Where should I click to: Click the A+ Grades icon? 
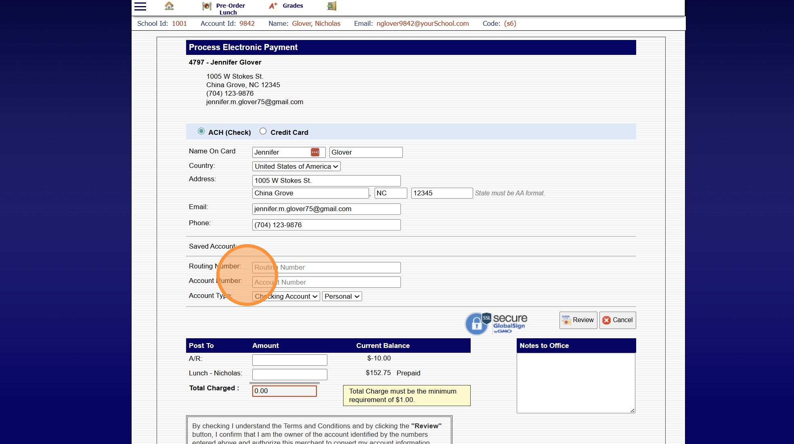tap(273, 6)
